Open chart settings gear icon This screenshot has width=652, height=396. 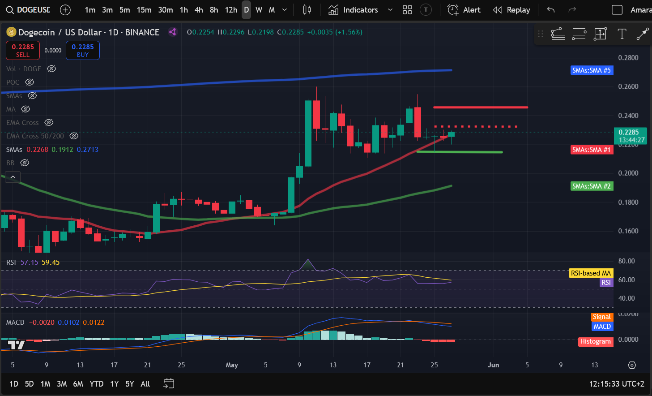[632, 365]
